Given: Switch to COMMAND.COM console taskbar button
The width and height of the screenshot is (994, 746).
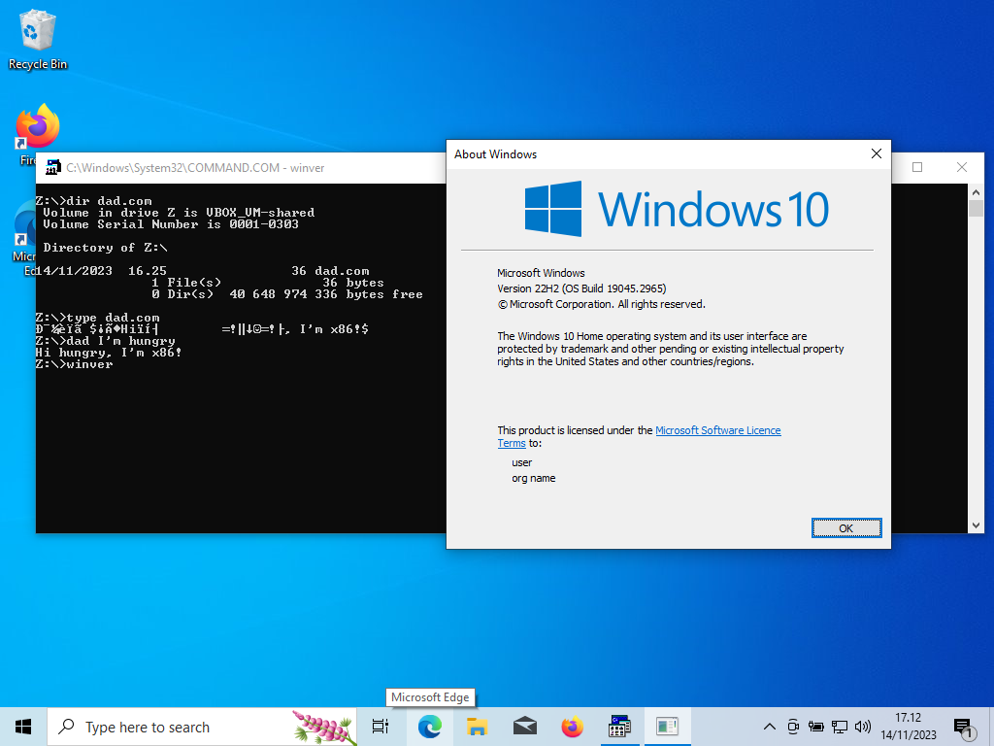Looking at the screenshot, I should pyautogui.click(x=619, y=727).
